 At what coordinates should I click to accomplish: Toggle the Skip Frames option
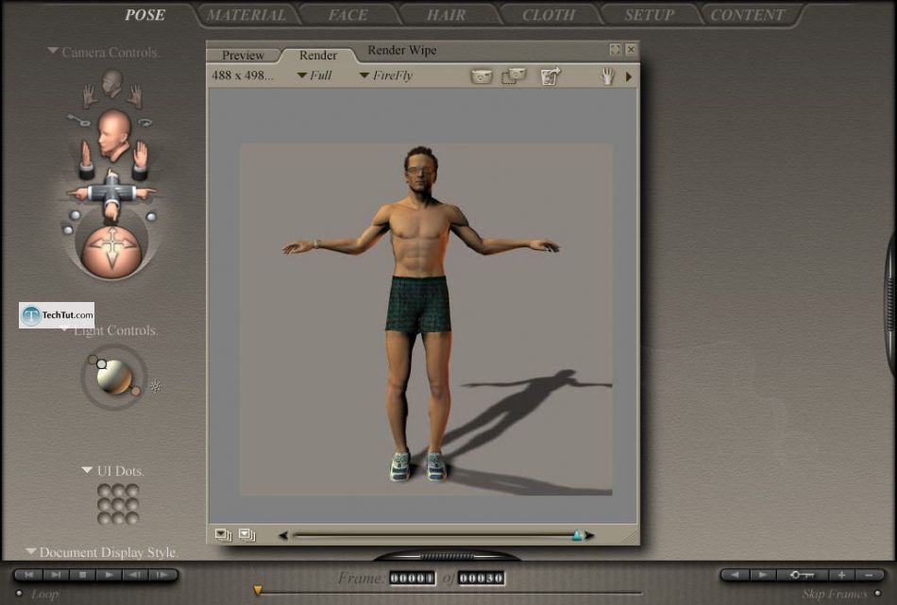coord(877,594)
